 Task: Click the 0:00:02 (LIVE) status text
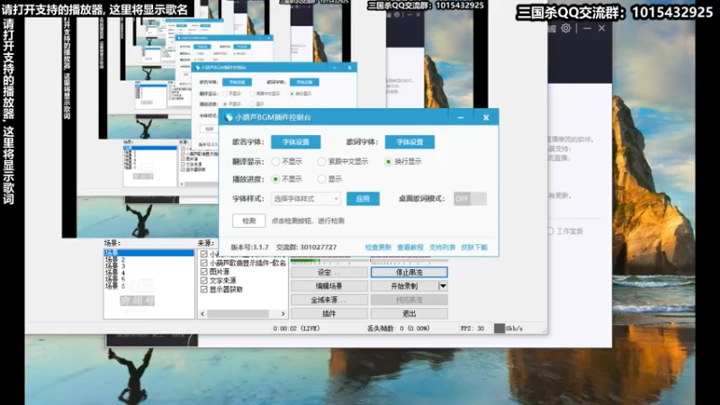coord(296,328)
